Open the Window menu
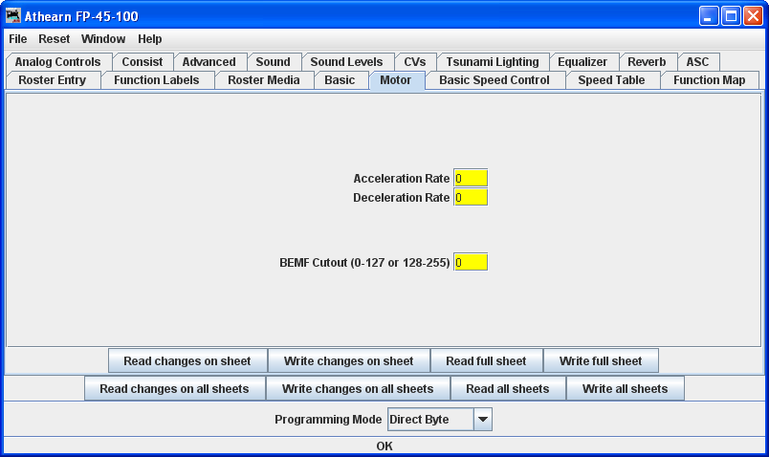The image size is (769, 457). coord(103,39)
